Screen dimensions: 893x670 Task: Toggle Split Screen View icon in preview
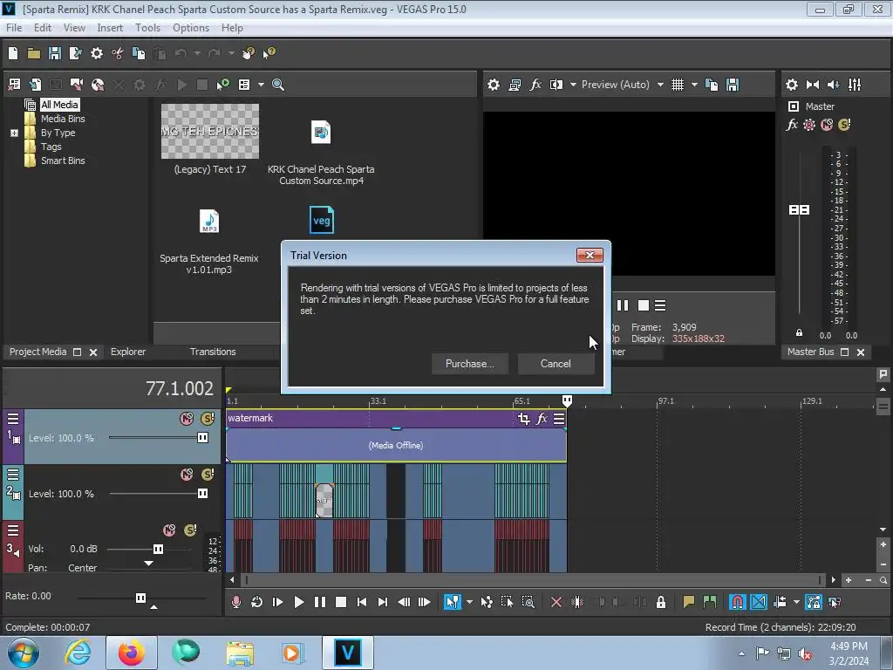tap(556, 85)
